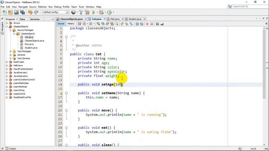Click the Shift Line Right icon
Image resolution: width=269 pixels, height=151 pixels.
click(142, 24)
